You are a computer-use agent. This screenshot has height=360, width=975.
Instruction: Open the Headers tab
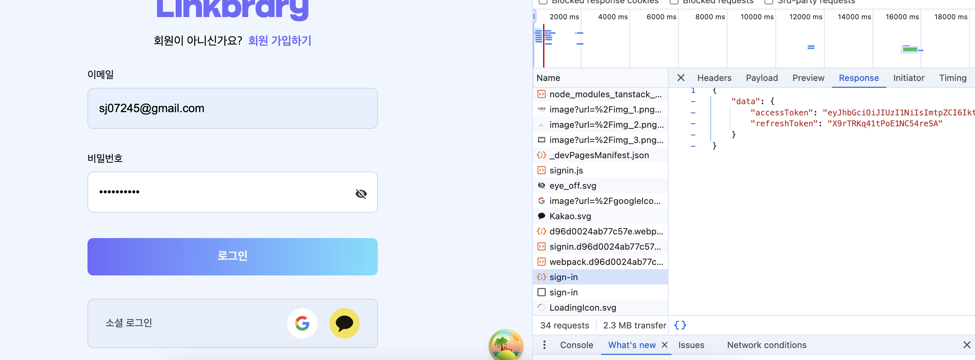point(714,78)
